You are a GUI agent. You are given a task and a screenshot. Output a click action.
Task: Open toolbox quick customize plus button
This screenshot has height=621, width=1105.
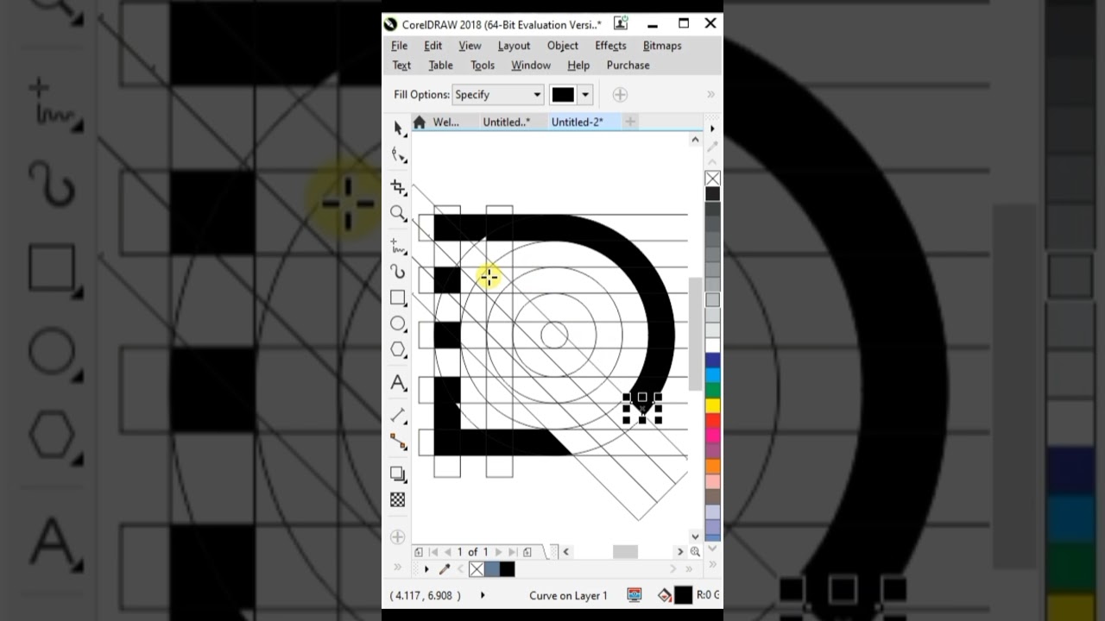(x=398, y=536)
